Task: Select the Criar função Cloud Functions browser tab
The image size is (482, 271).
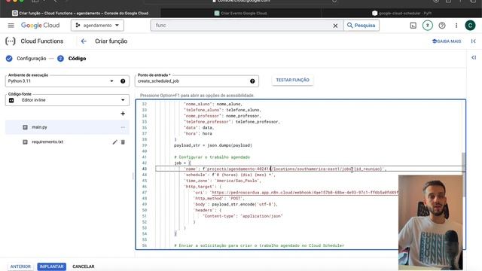Action: pyautogui.click(x=81, y=14)
